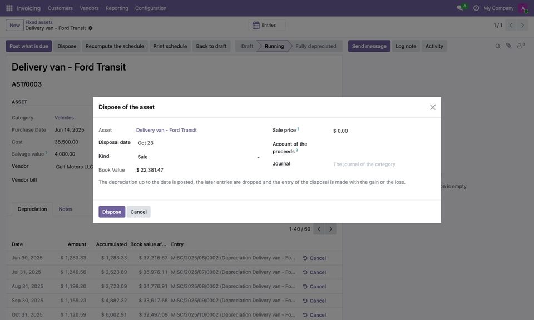Open the Journal selection field
The image size is (534, 320).
pyautogui.click(x=384, y=164)
